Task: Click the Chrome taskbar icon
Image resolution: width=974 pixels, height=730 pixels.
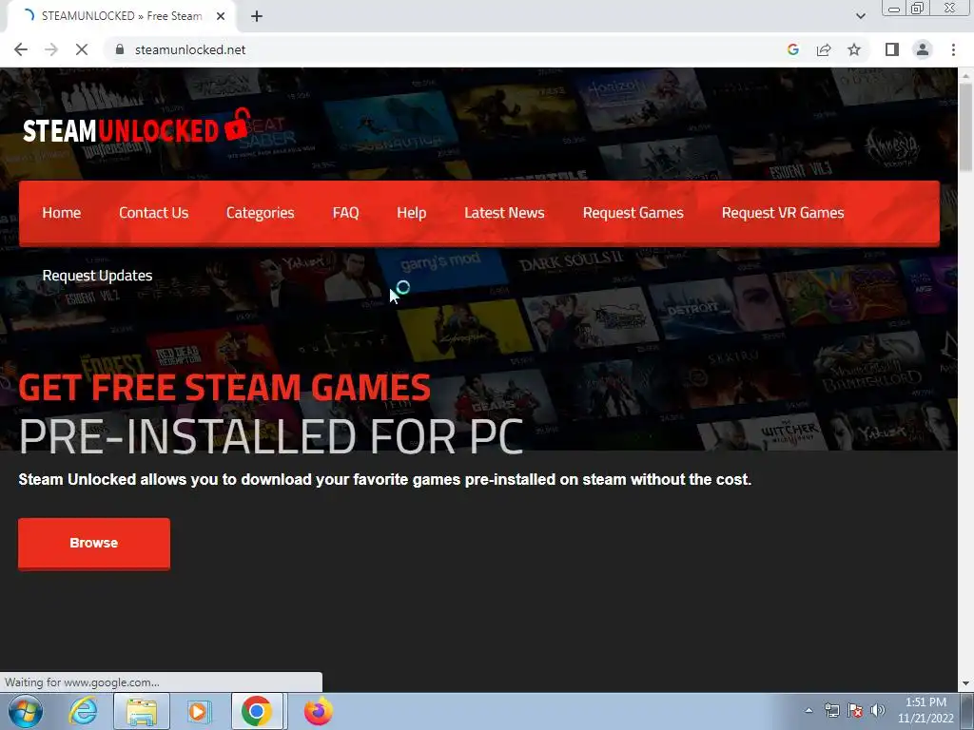Action: [257, 711]
